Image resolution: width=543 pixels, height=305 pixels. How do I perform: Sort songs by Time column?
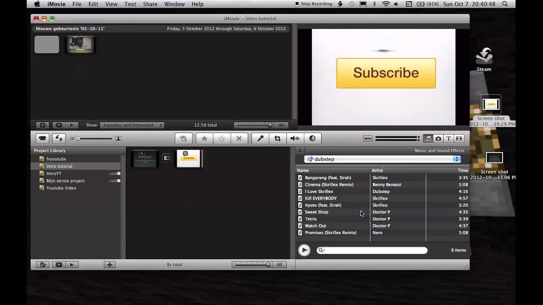[x=448, y=170]
